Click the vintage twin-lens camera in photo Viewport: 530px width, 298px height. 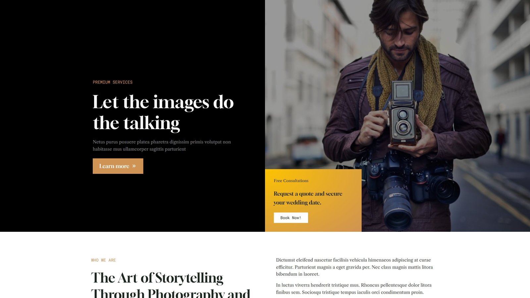pos(402,113)
